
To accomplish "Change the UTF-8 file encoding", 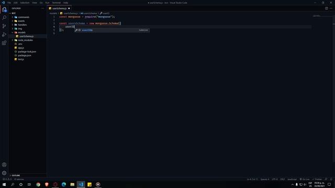I will click(274, 179).
